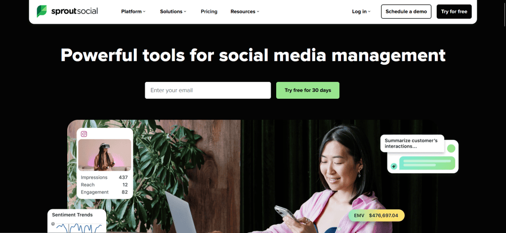
Task: Go to the Pricing page
Action: point(209,12)
